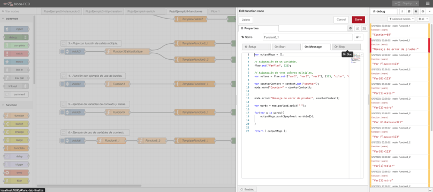Open node appearance settings icon
Screen dimensions: 433x192
364,28
